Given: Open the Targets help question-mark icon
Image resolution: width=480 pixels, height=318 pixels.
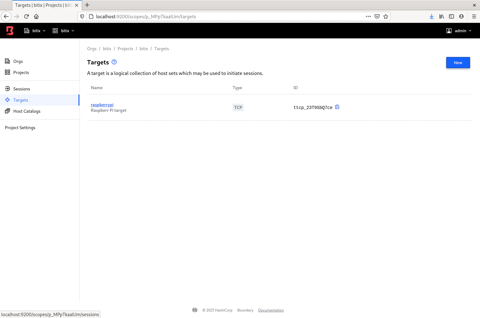Looking at the screenshot, I should (114, 62).
